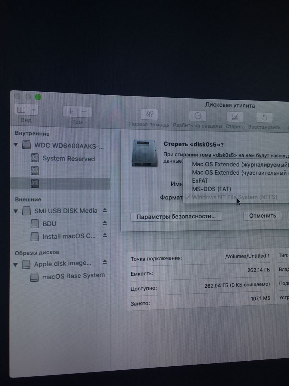Run First Aid stethoscope tool

(150, 114)
